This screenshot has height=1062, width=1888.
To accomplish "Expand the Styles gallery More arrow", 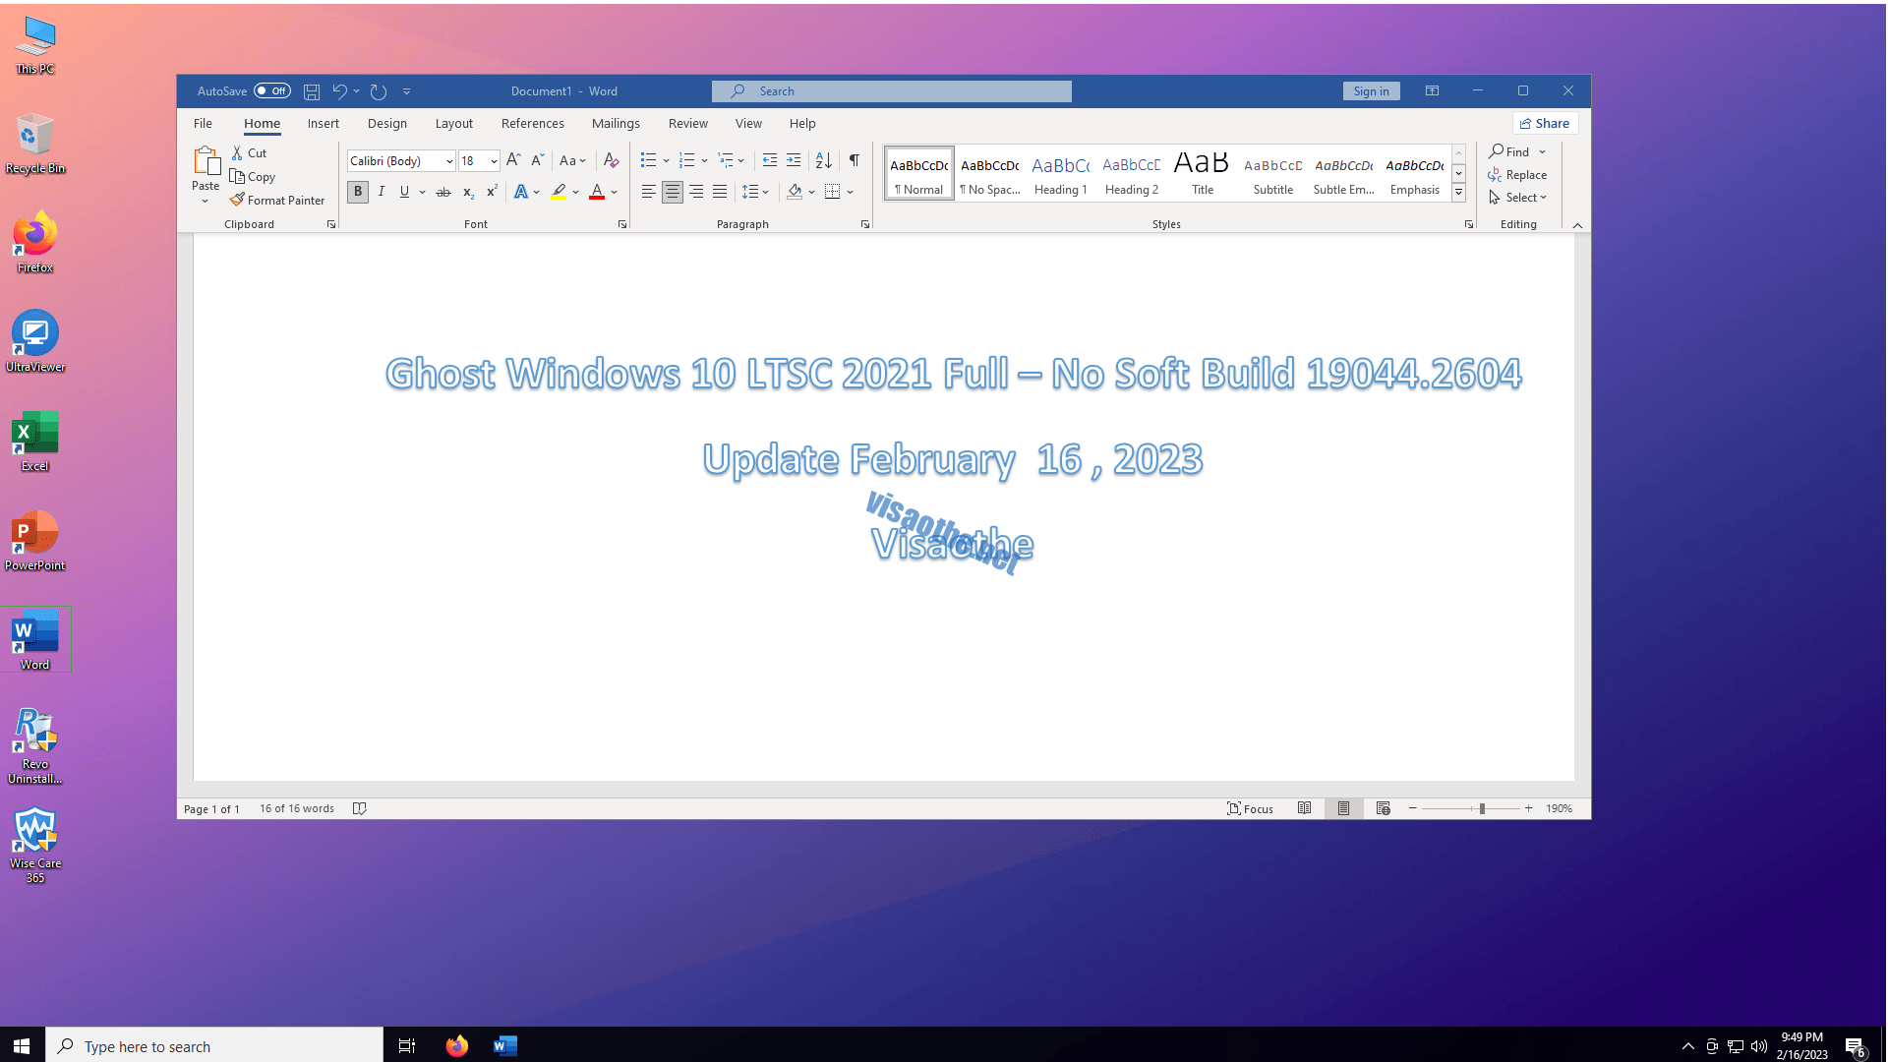I will [1459, 193].
